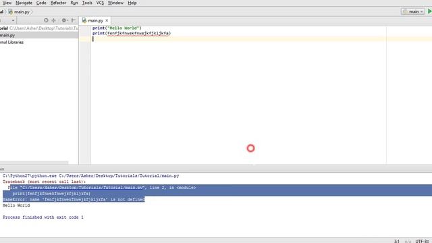Click the print("Hello World") code line

117,28
